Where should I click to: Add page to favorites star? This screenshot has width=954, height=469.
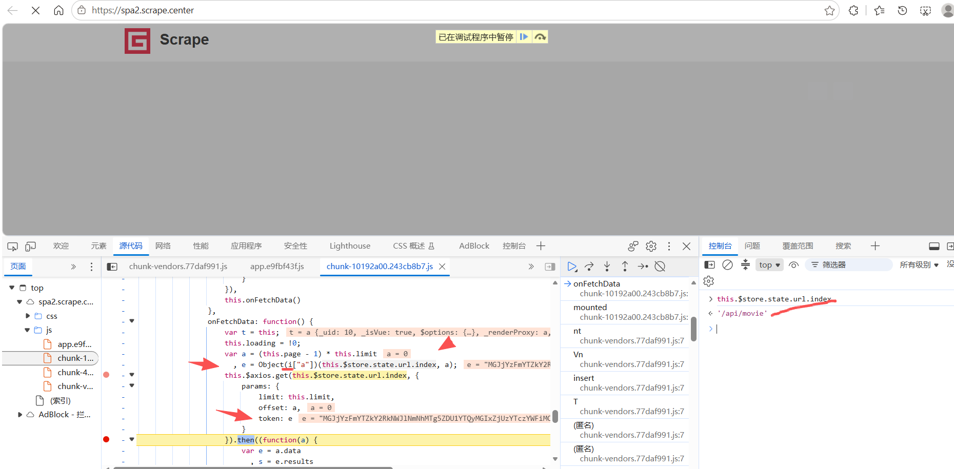(829, 10)
